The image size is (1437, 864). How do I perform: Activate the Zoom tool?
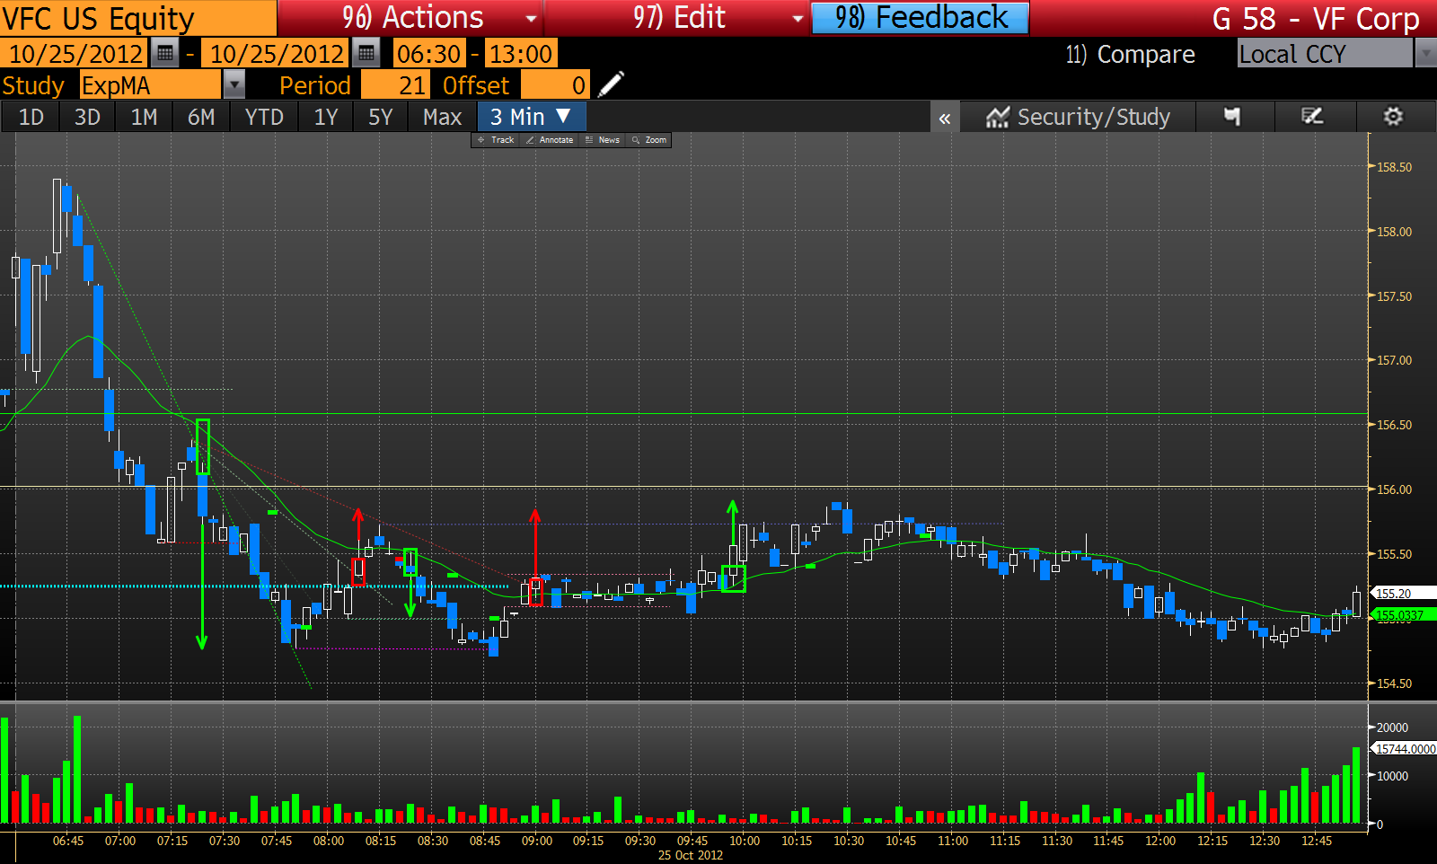[649, 140]
